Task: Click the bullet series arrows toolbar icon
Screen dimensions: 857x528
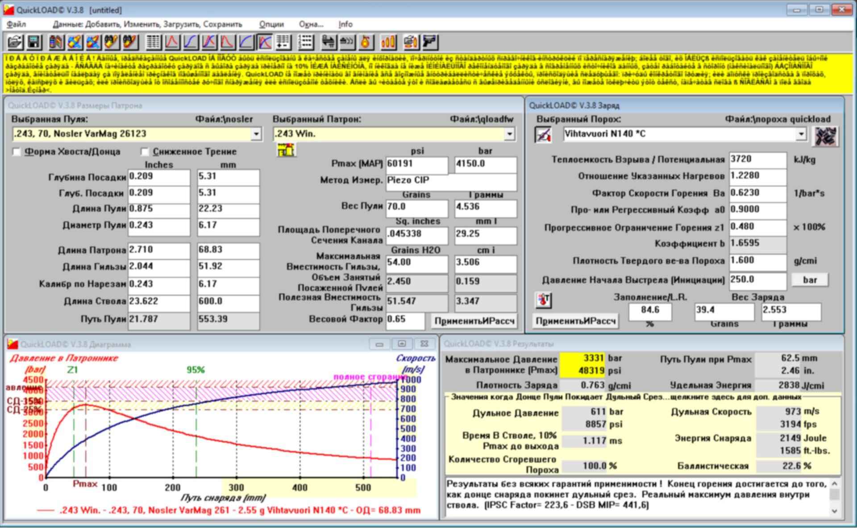Action: [x=347, y=42]
